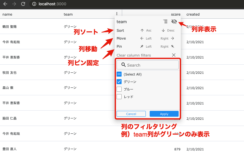The width and height of the screenshot is (244, 156).
Task: Click left arrow icon in the Move row
Action: 142,38
